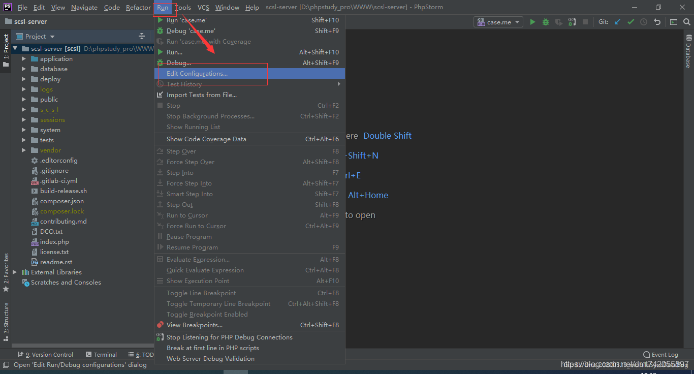
Task: Choose Stop Listening for PHP Debug Connections
Action: pyautogui.click(x=249, y=337)
